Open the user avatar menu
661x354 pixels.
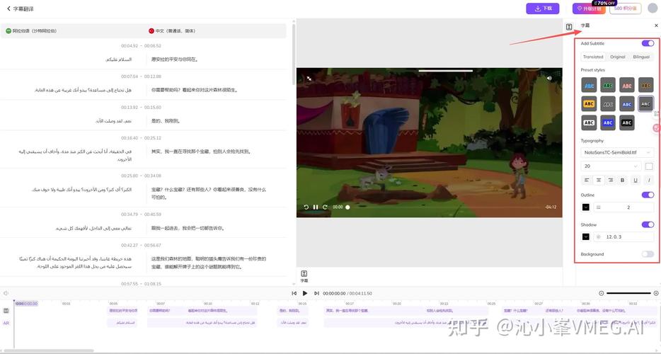tap(653, 8)
